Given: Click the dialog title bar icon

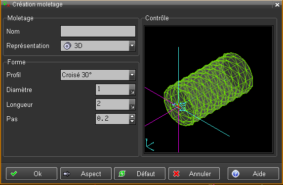Looking at the screenshot, I should [x=6, y=4].
